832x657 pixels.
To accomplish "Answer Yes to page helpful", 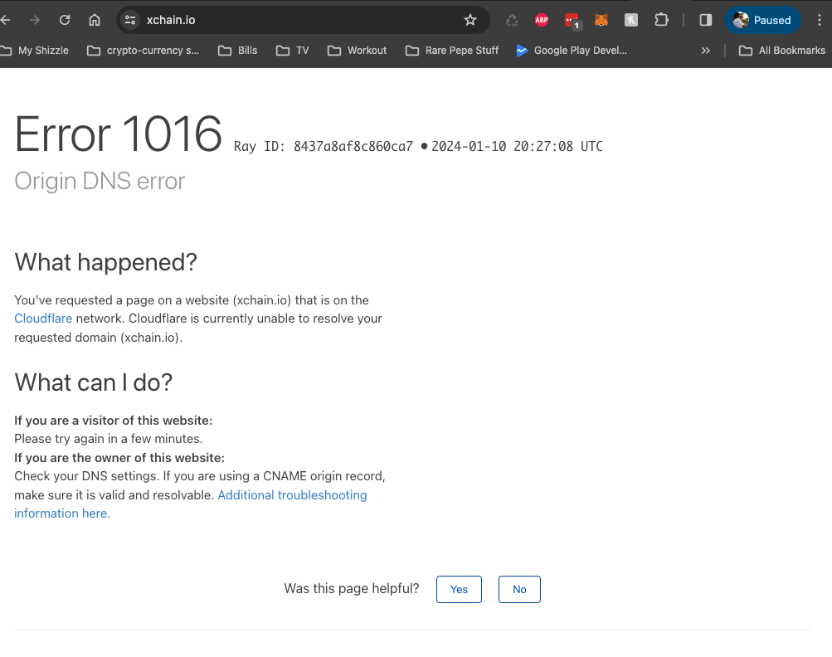I will (x=459, y=589).
